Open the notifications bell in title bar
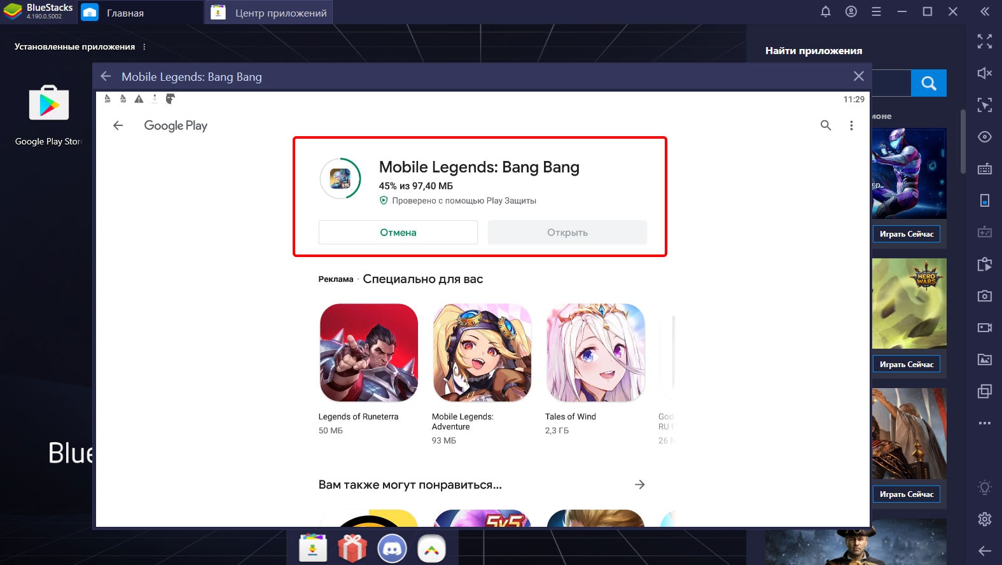The width and height of the screenshot is (1002, 565). click(825, 11)
